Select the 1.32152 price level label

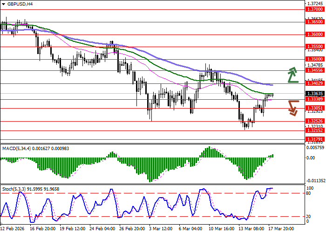tap(315, 130)
